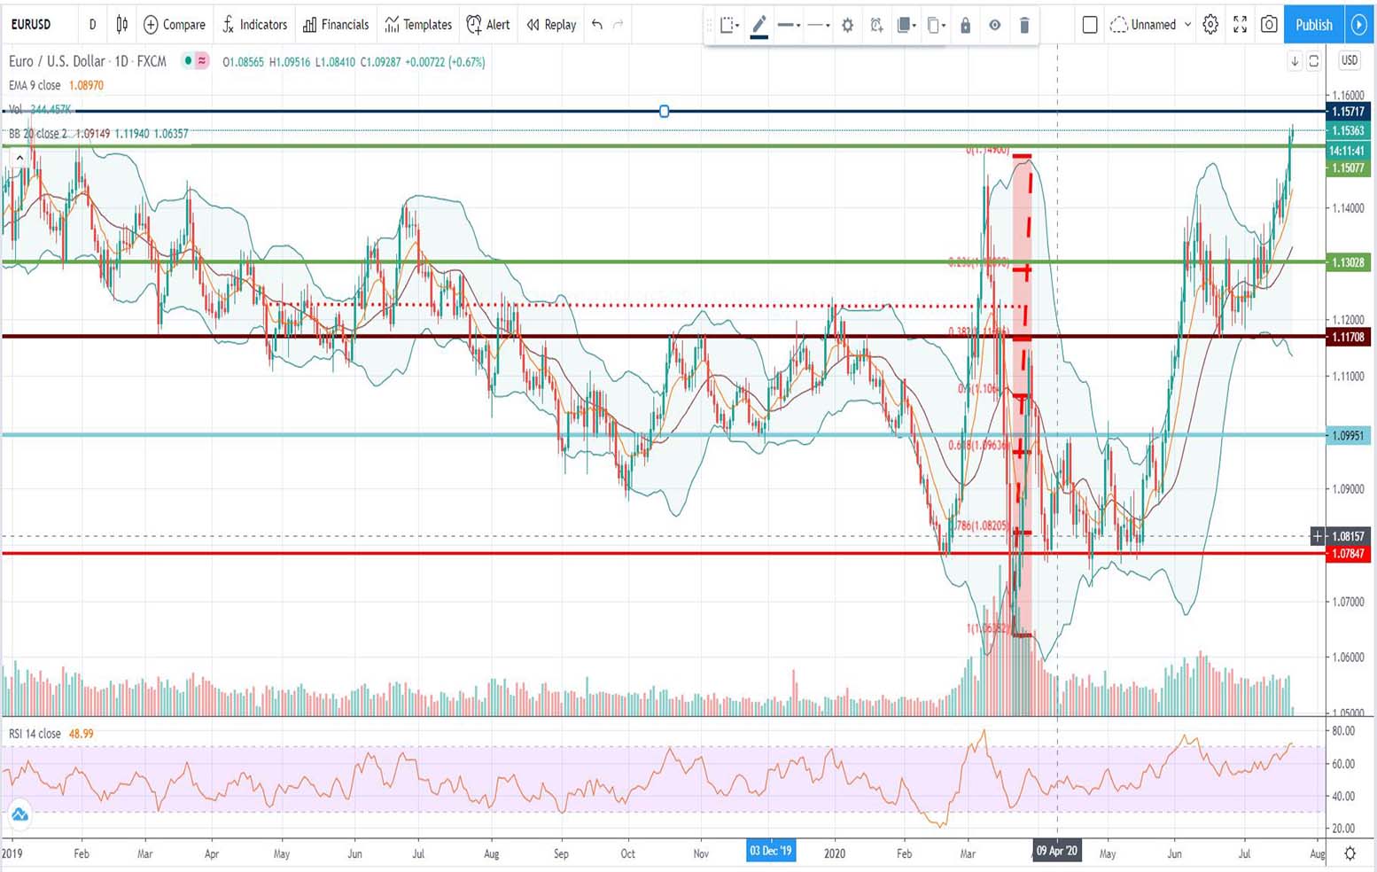Open chart settings gear next to Unnamed
Image resolution: width=1377 pixels, height=872 pixels.
pyautogui.click(x=1210, y=25)
